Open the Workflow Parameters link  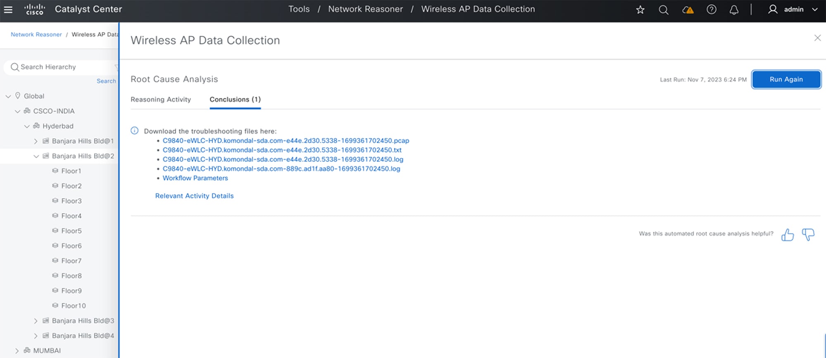tap(195, 178)
